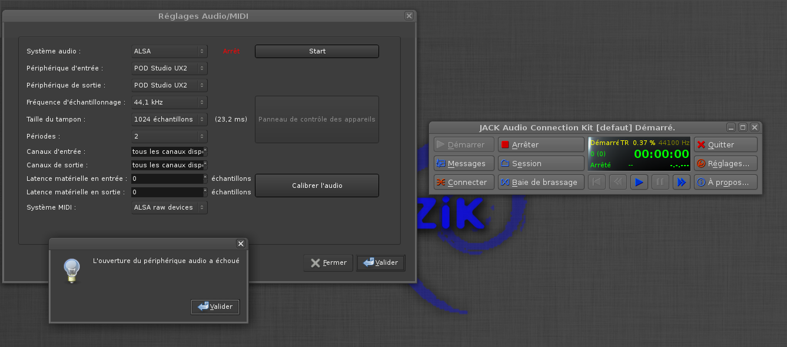Click the Start audio engine button
The height and width of the screenshot is (347, 787).
(317, 51)
